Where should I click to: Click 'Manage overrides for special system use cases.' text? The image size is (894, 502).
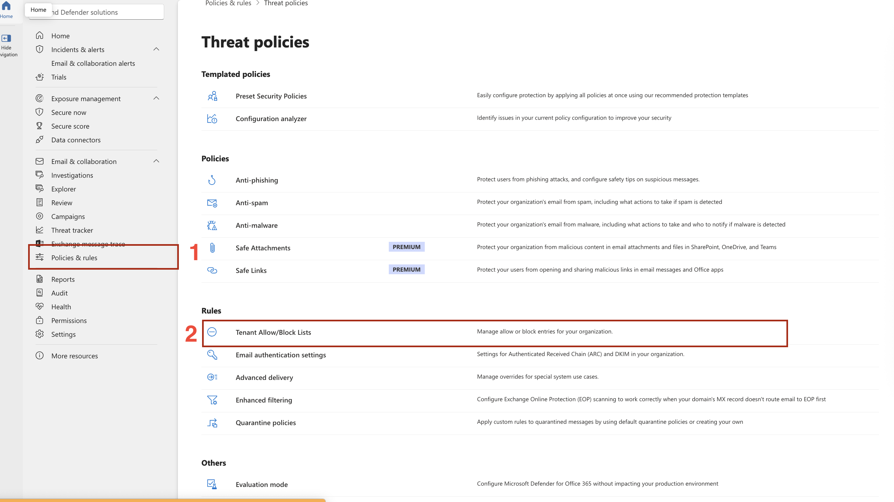pyautogui.click(x=538, y=377)
